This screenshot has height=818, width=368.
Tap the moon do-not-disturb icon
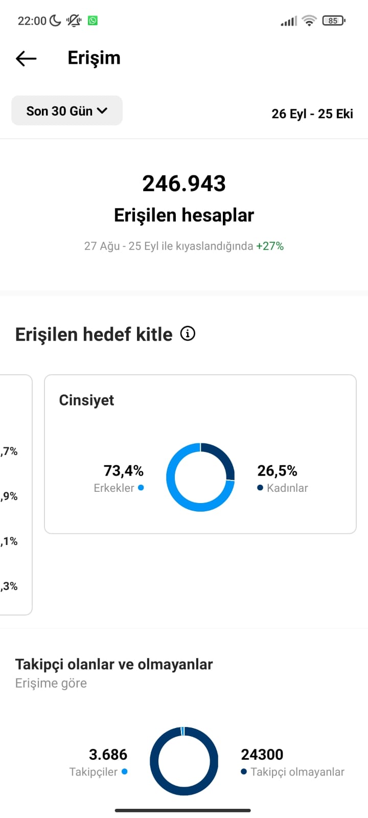(55, 20)
